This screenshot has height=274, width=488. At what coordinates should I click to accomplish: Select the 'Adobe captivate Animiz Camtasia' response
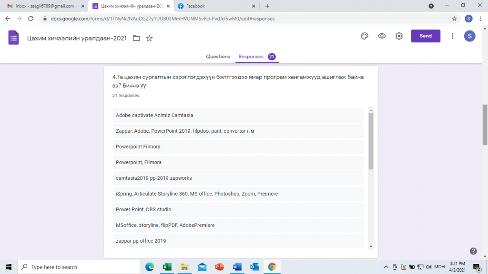[238, 115]
